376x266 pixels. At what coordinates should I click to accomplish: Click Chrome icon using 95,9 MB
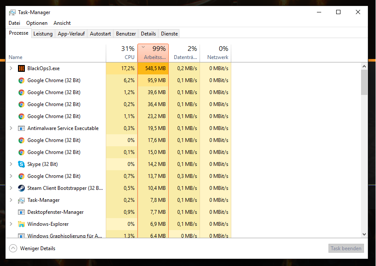pos(21,80)
